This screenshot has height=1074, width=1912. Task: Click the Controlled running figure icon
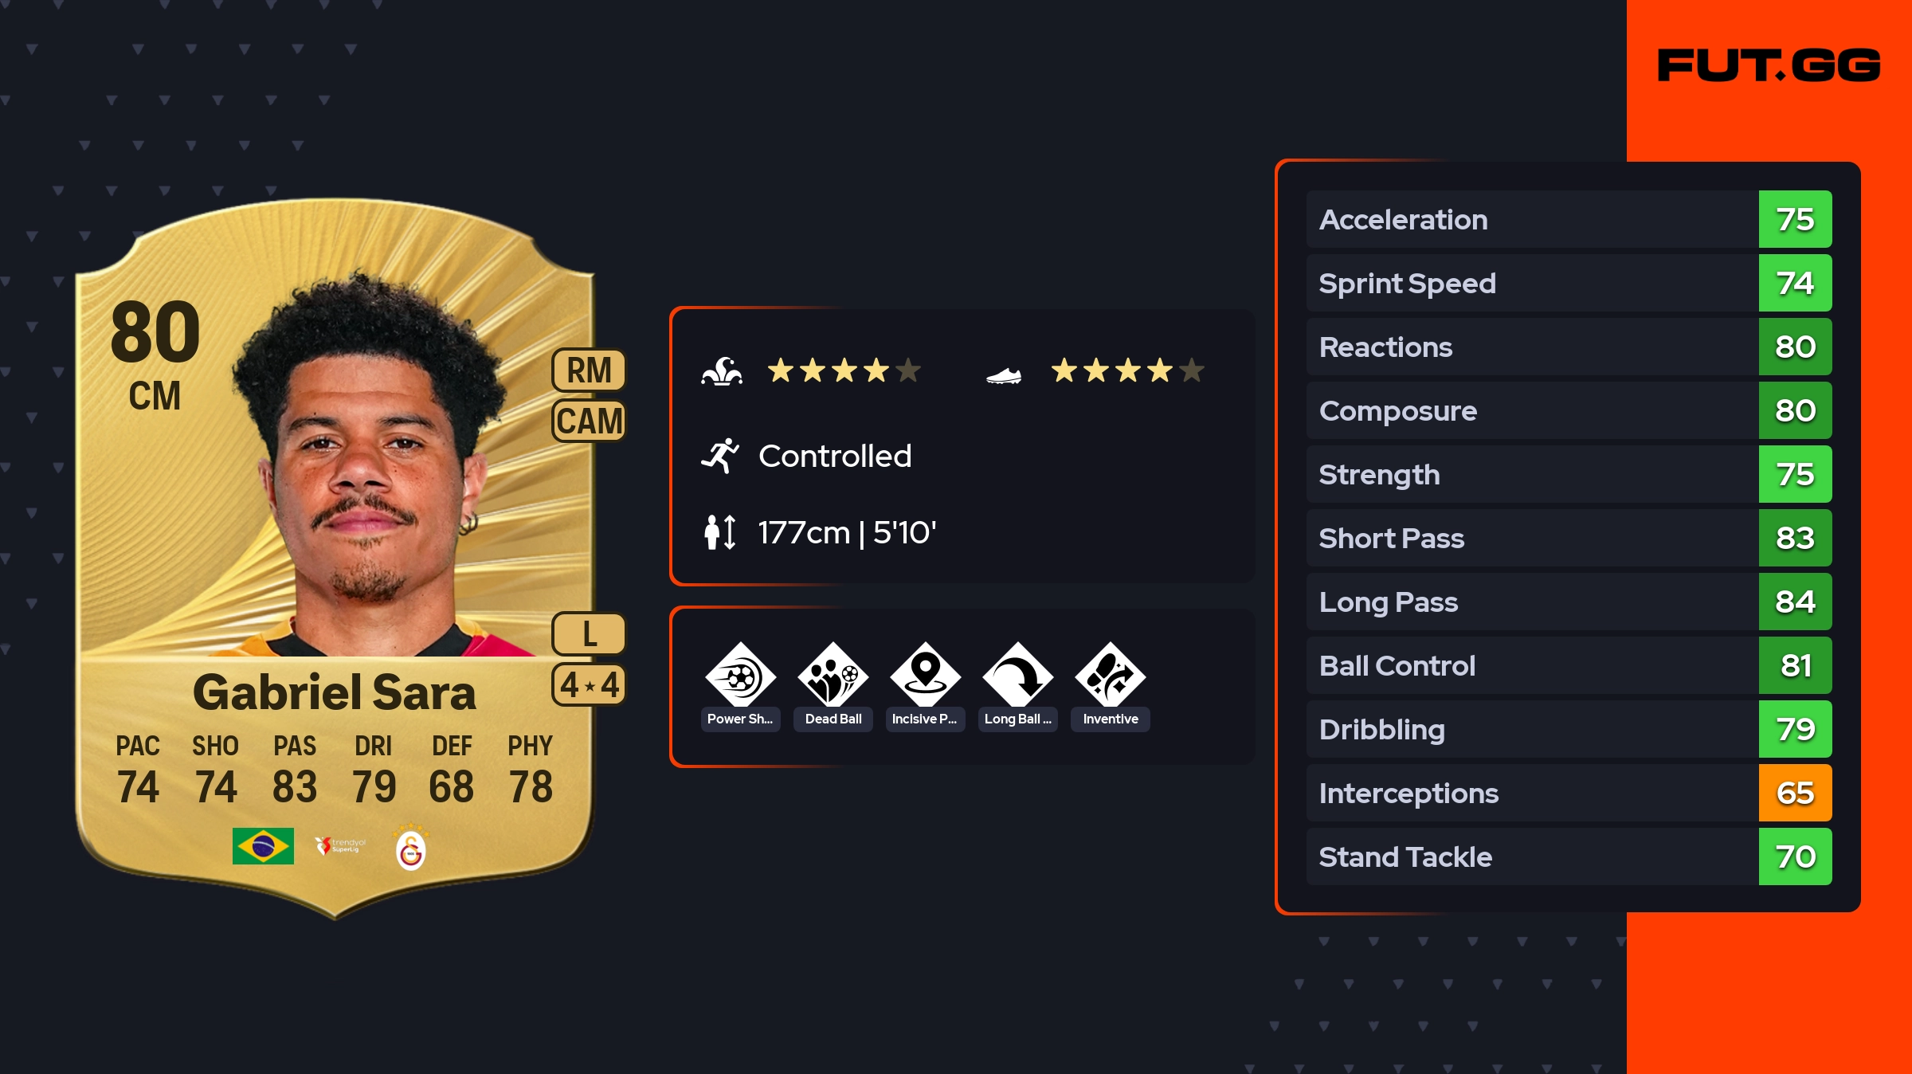(x=720, y=456)
